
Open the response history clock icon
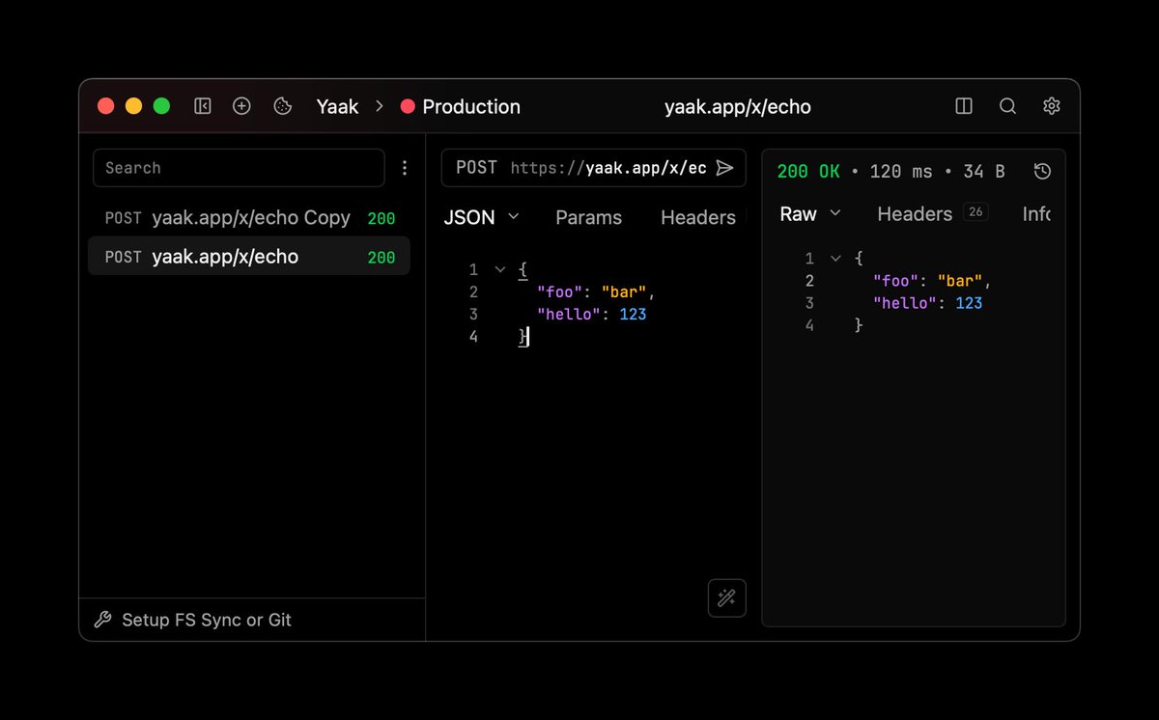[1042, 171]
